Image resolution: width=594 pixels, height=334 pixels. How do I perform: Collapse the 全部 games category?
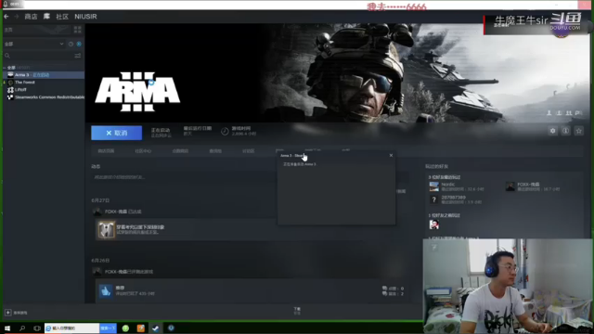5,68
